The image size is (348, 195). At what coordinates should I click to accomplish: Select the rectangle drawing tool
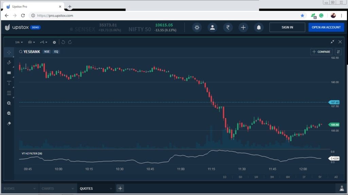(x=9, y=73)
